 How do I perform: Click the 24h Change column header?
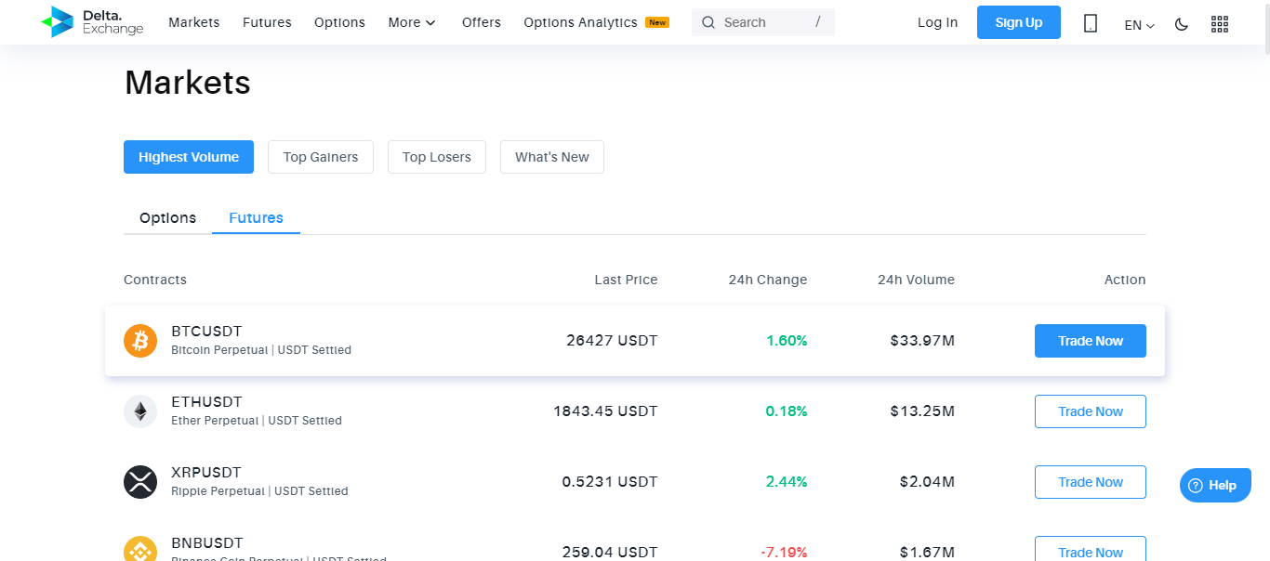768,280
